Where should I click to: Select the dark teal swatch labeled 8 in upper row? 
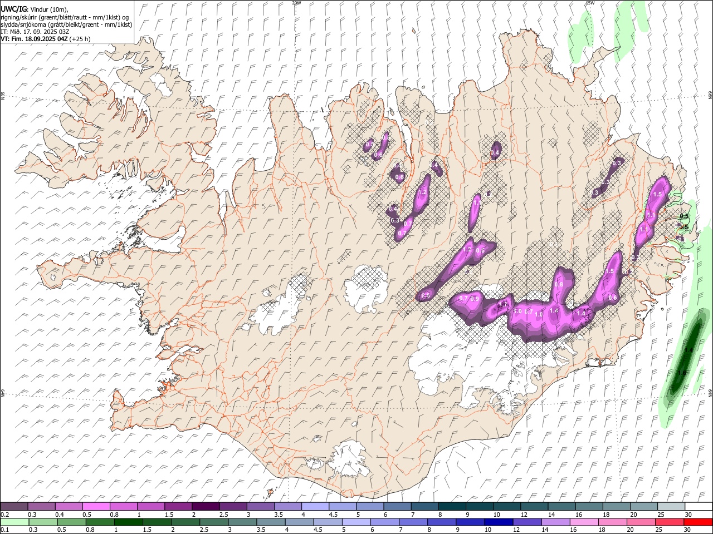coord(451,507)
